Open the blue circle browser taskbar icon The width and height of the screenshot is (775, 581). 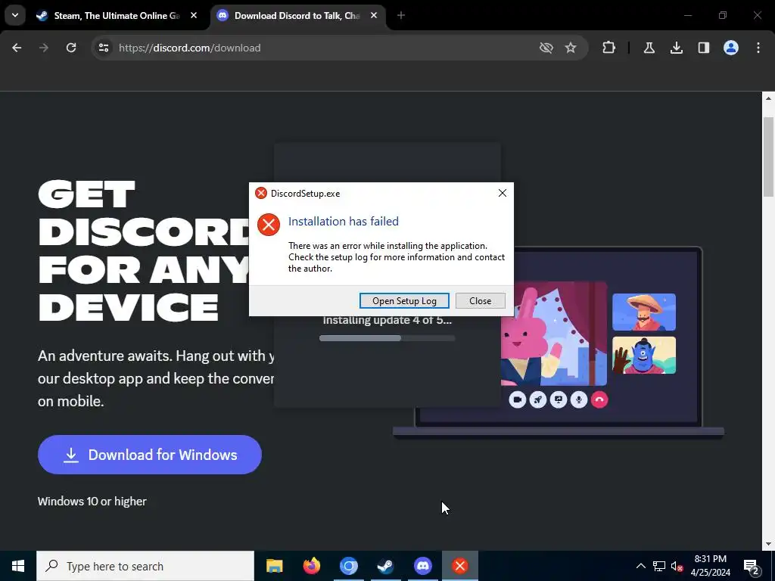click(348, 566)
